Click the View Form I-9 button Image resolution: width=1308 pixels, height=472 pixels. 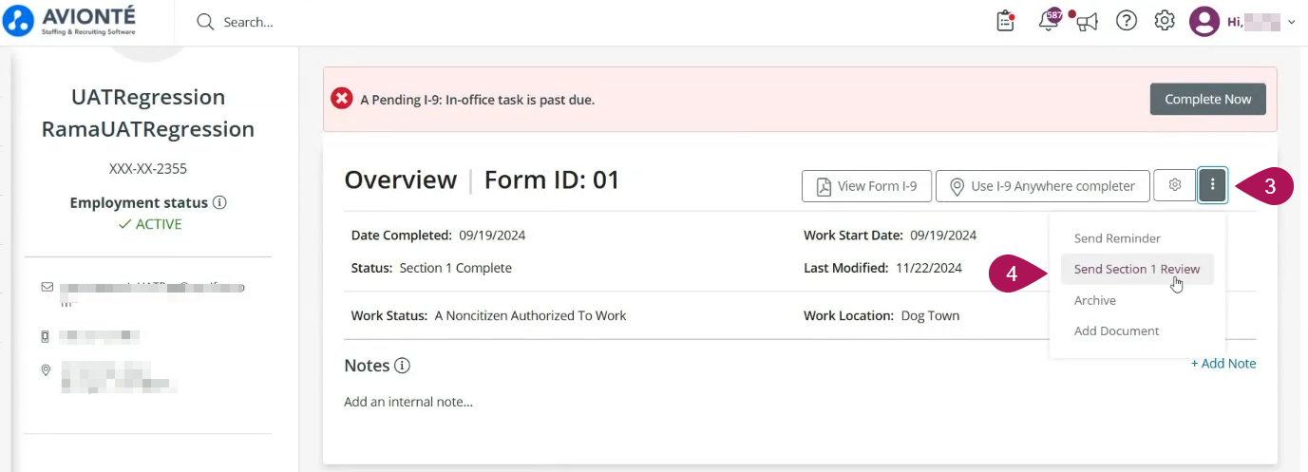click(x=866, y=186)
